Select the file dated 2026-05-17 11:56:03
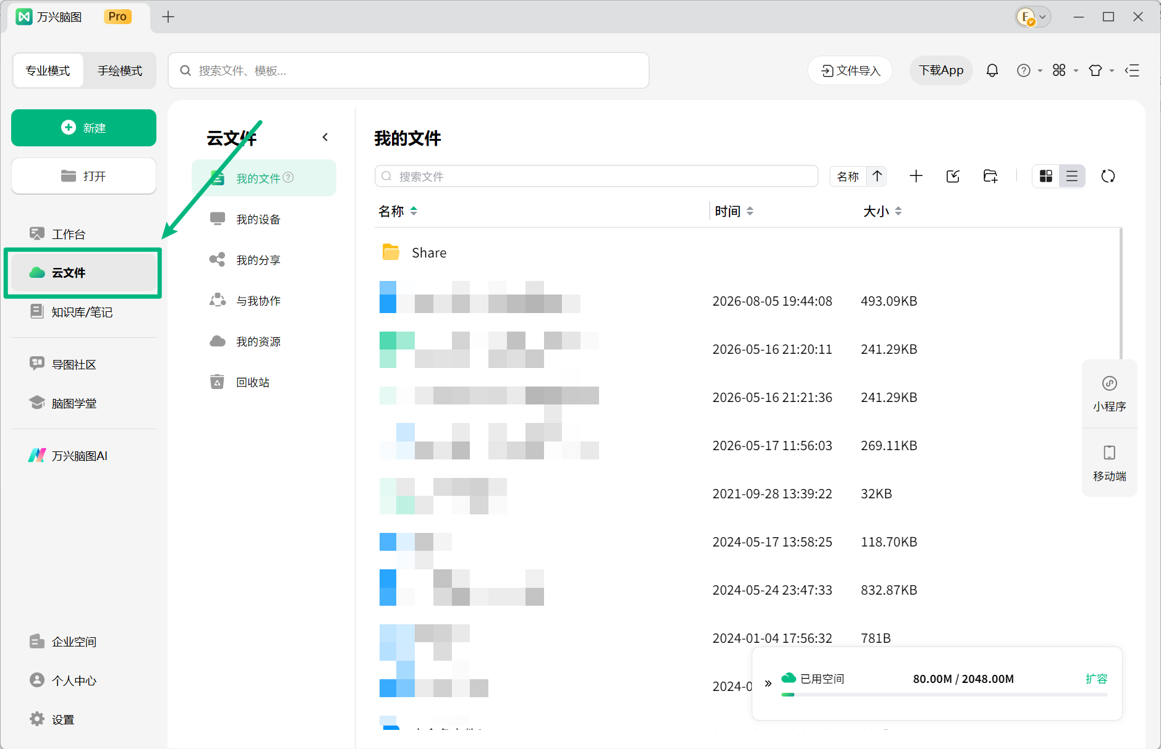Viewport: 1161px width, 749px height. pyautogui.click(x=747, y=445)
